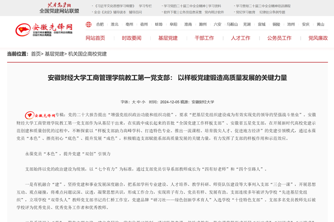Select the 合肥 city link
The image size is (334, 222).
(100, 24)
